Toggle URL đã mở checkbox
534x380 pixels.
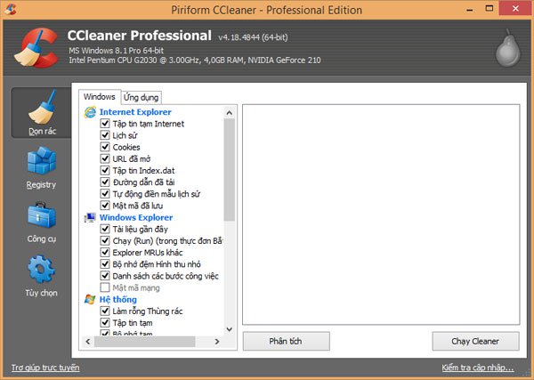pos(105,158)
